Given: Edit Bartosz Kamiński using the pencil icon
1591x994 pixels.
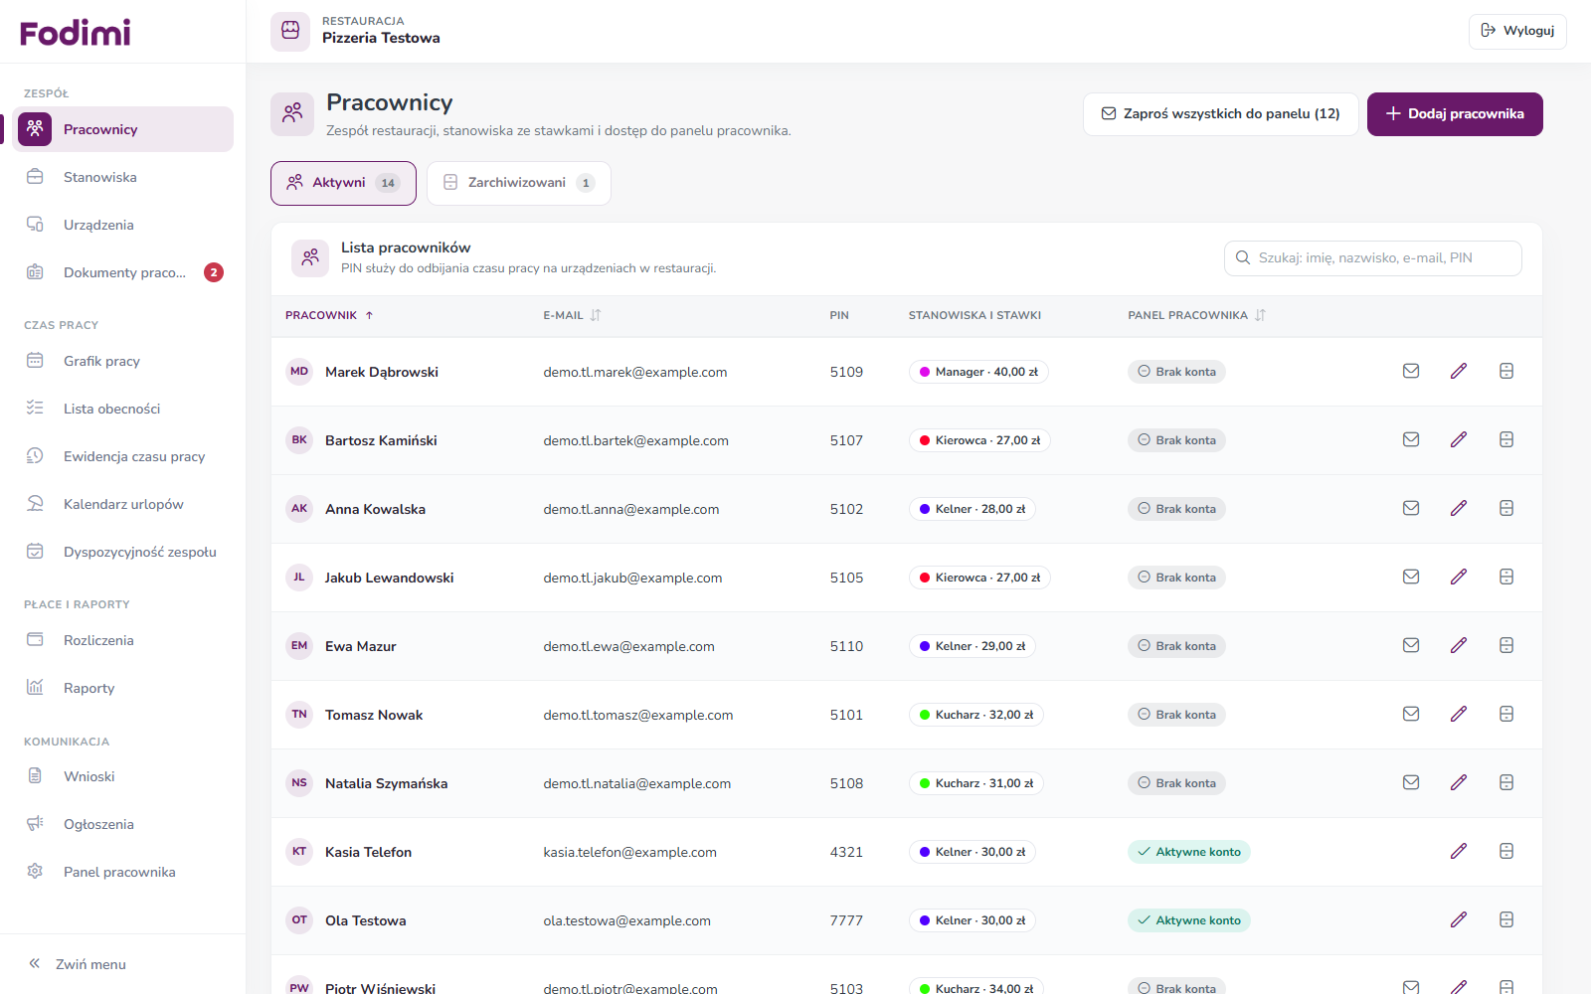Looking at the screenshot, I should coord(1459,439).
